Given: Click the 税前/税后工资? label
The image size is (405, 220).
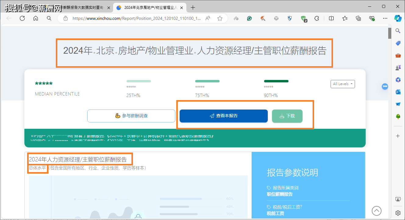Looking at the screenshot, I should (287, 207).
